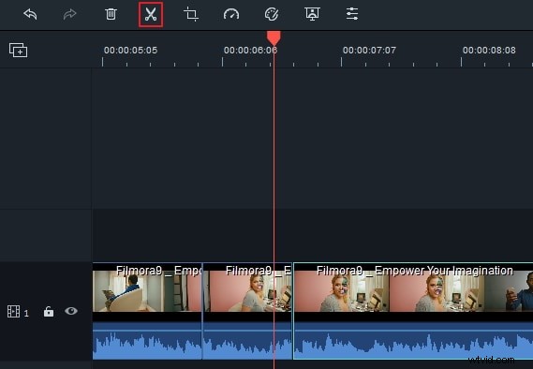
Task: Click the Green Screen monitor icon
Action: click(x=312, y=14)
